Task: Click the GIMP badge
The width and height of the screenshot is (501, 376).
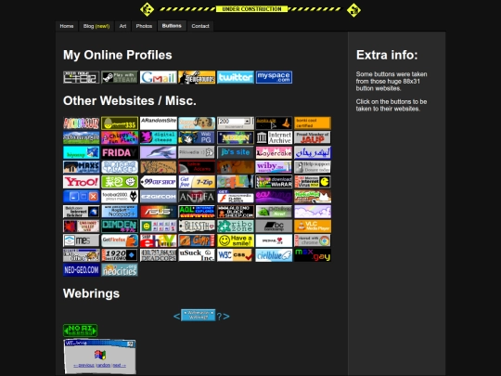Action: tap(197, 240)
